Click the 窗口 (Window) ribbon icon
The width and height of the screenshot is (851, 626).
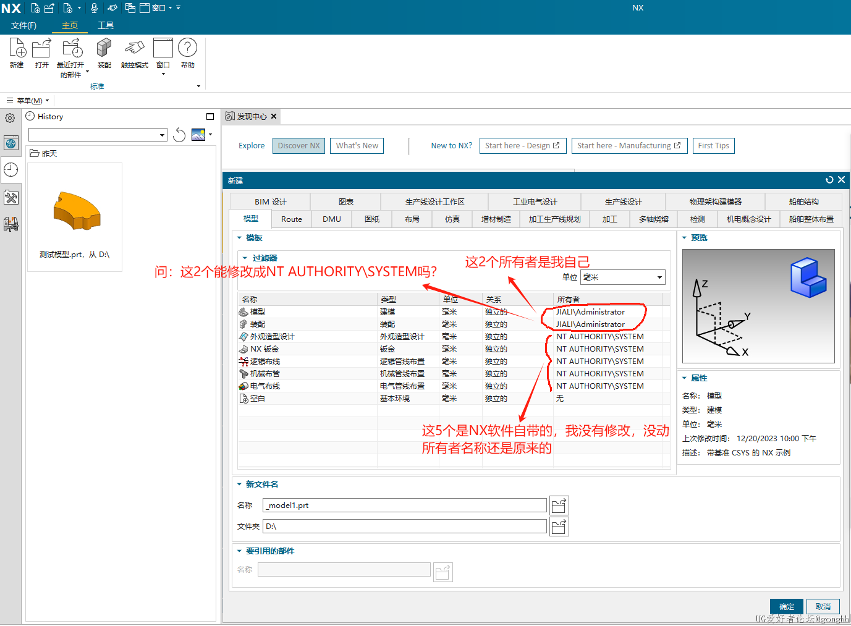coord(163,48)
